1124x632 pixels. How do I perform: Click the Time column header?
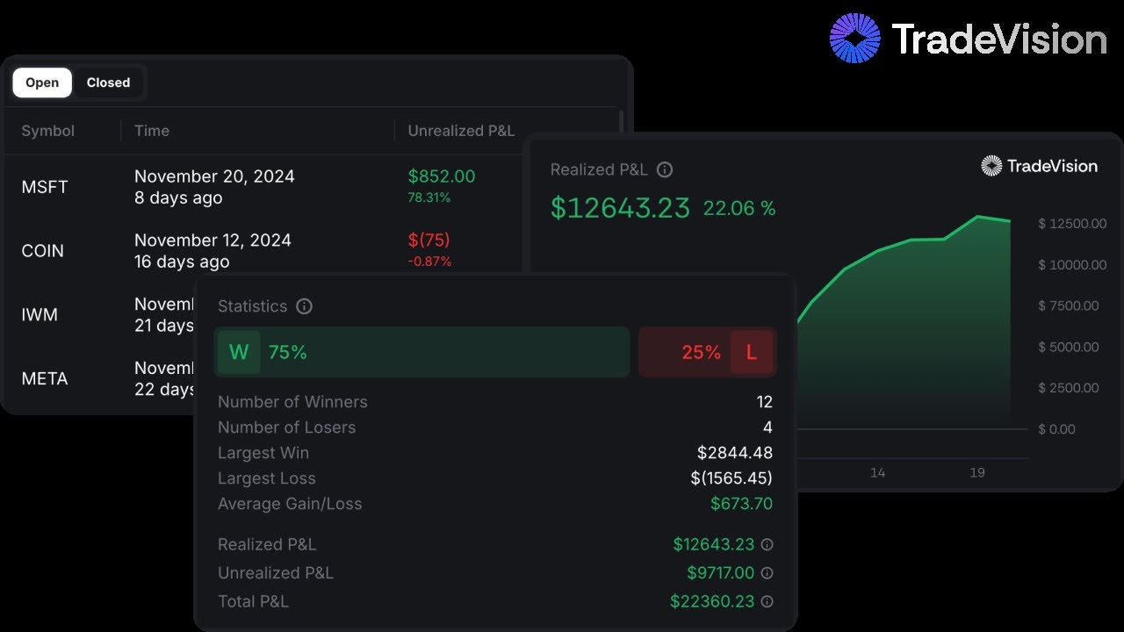152,131
